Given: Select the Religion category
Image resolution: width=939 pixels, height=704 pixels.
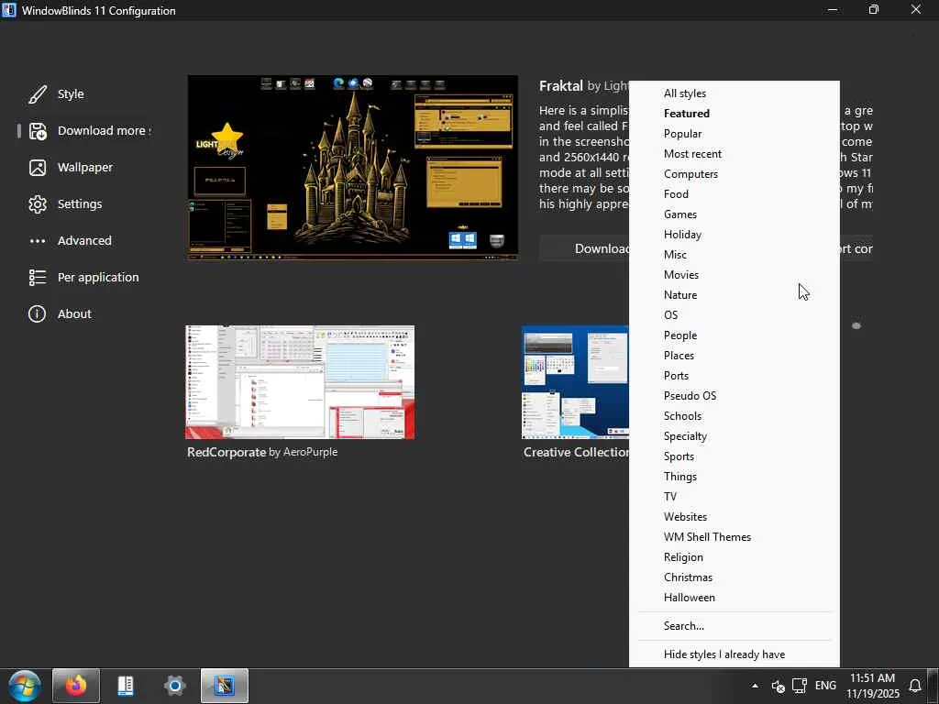Looking at the screenshot, I should point(735,557).
